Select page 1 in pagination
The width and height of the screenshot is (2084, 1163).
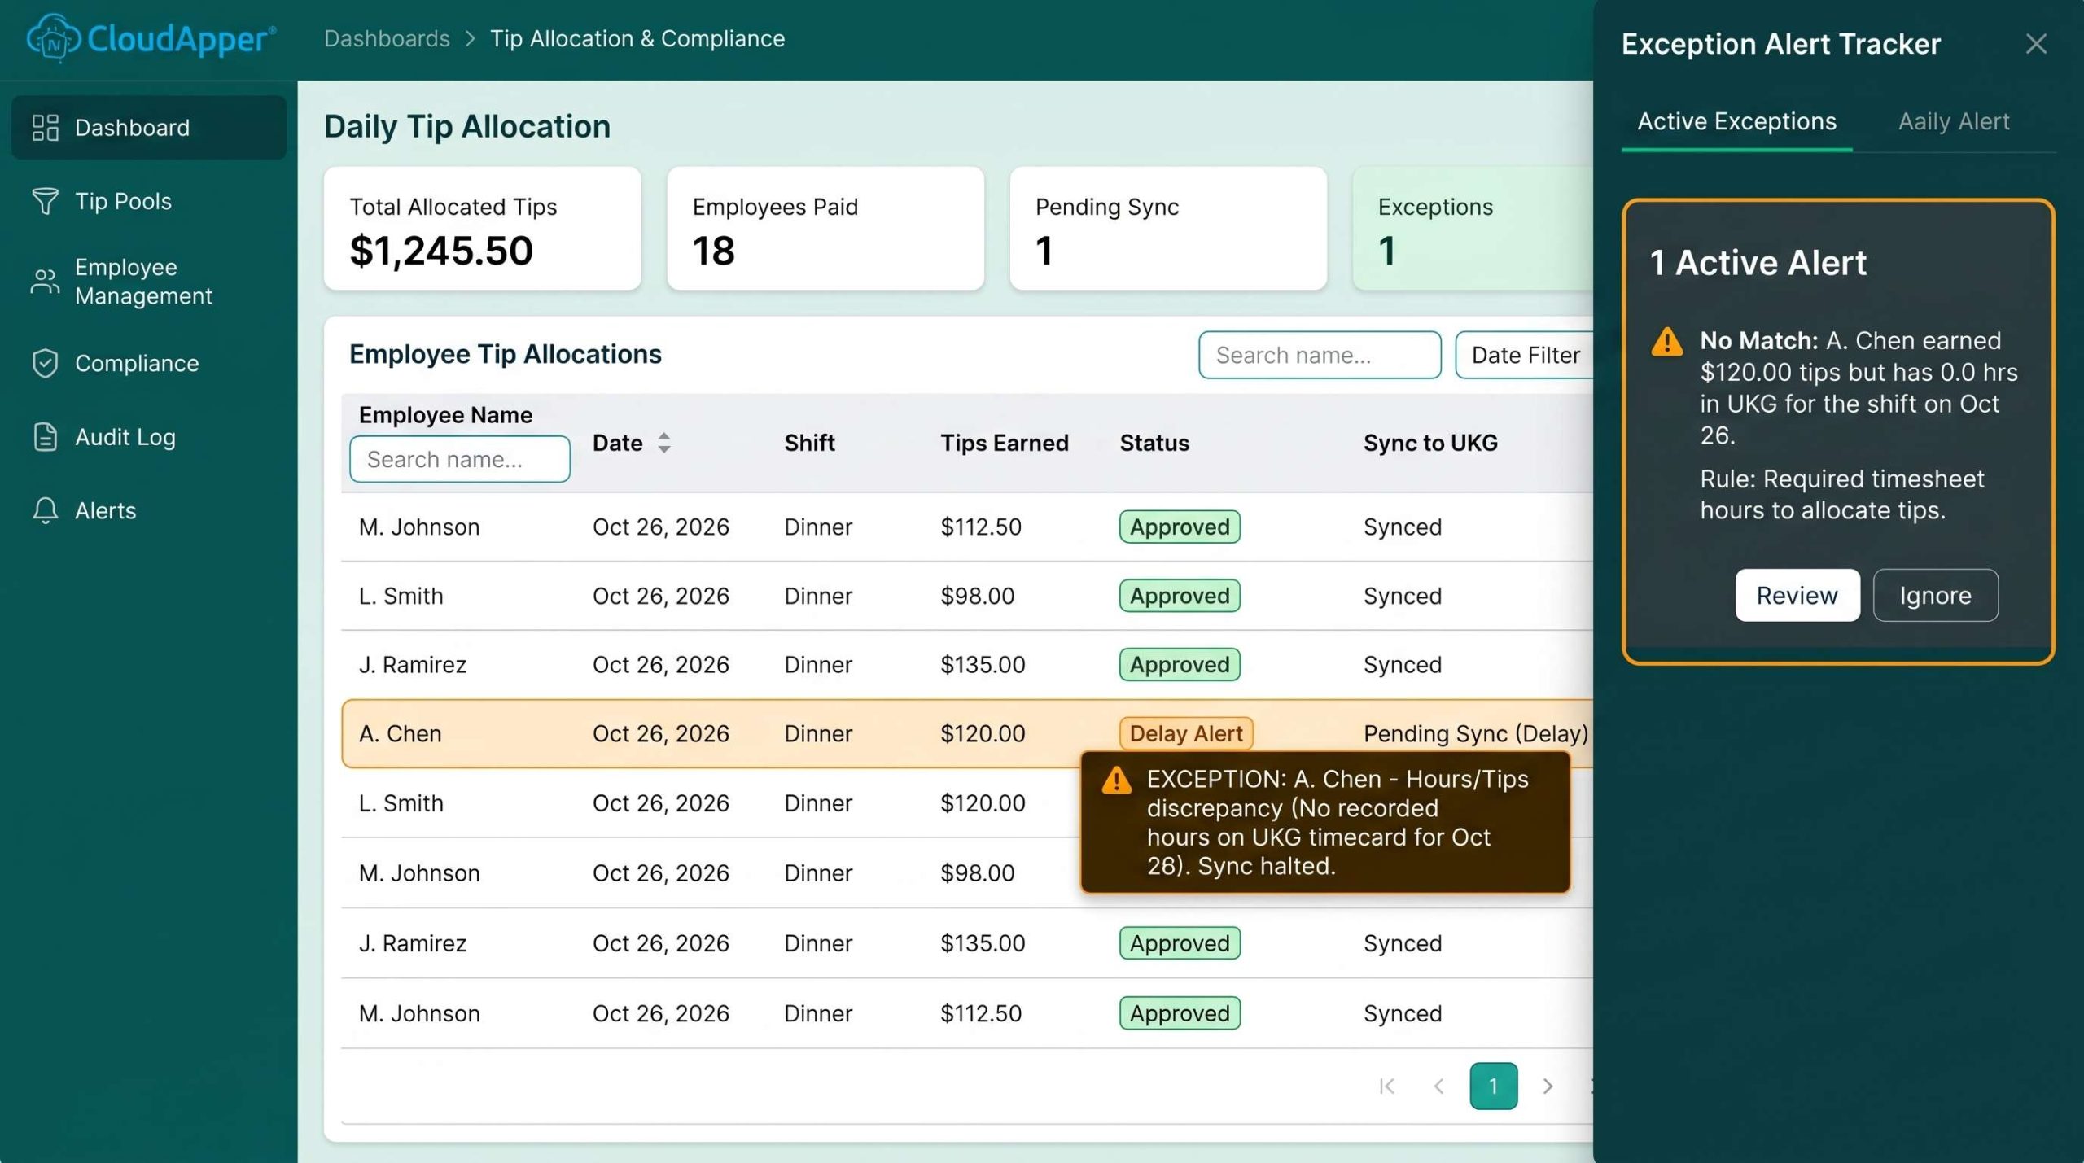[x=1493, y=1086]
